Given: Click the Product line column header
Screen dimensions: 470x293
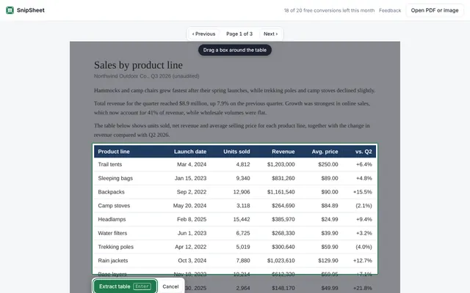Looking at the screenshot, I should coord(114,152).
